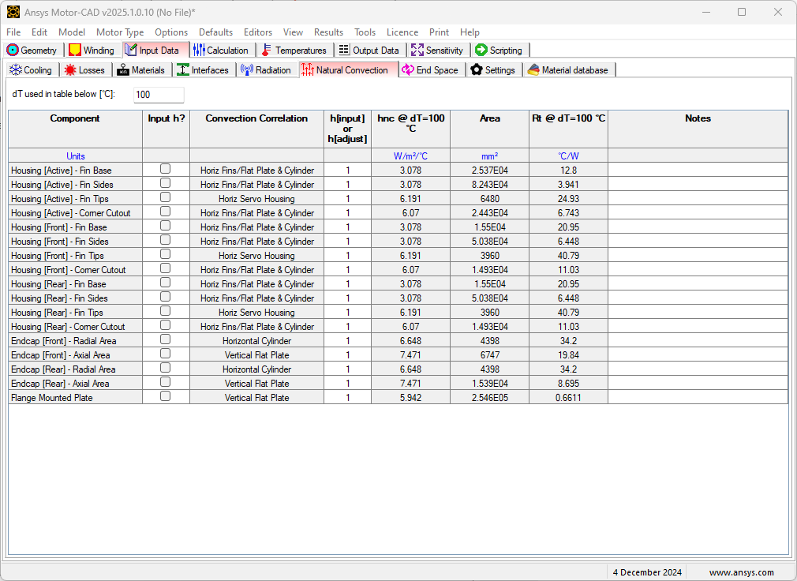Tick Input h for Housing [Rear] - Corner Cutout

coord(165,325)
